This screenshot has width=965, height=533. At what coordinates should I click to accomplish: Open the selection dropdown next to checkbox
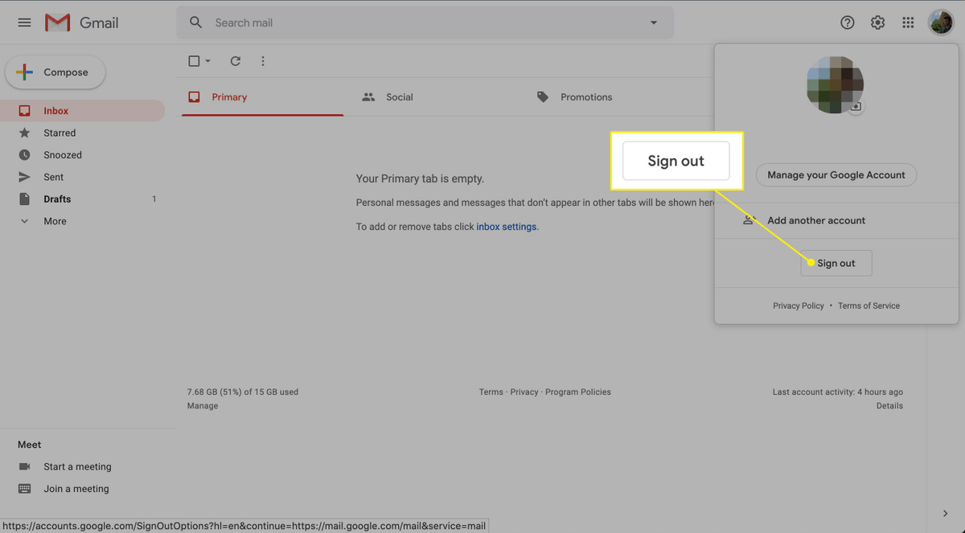pyautogui.click(x=207, y=60)
